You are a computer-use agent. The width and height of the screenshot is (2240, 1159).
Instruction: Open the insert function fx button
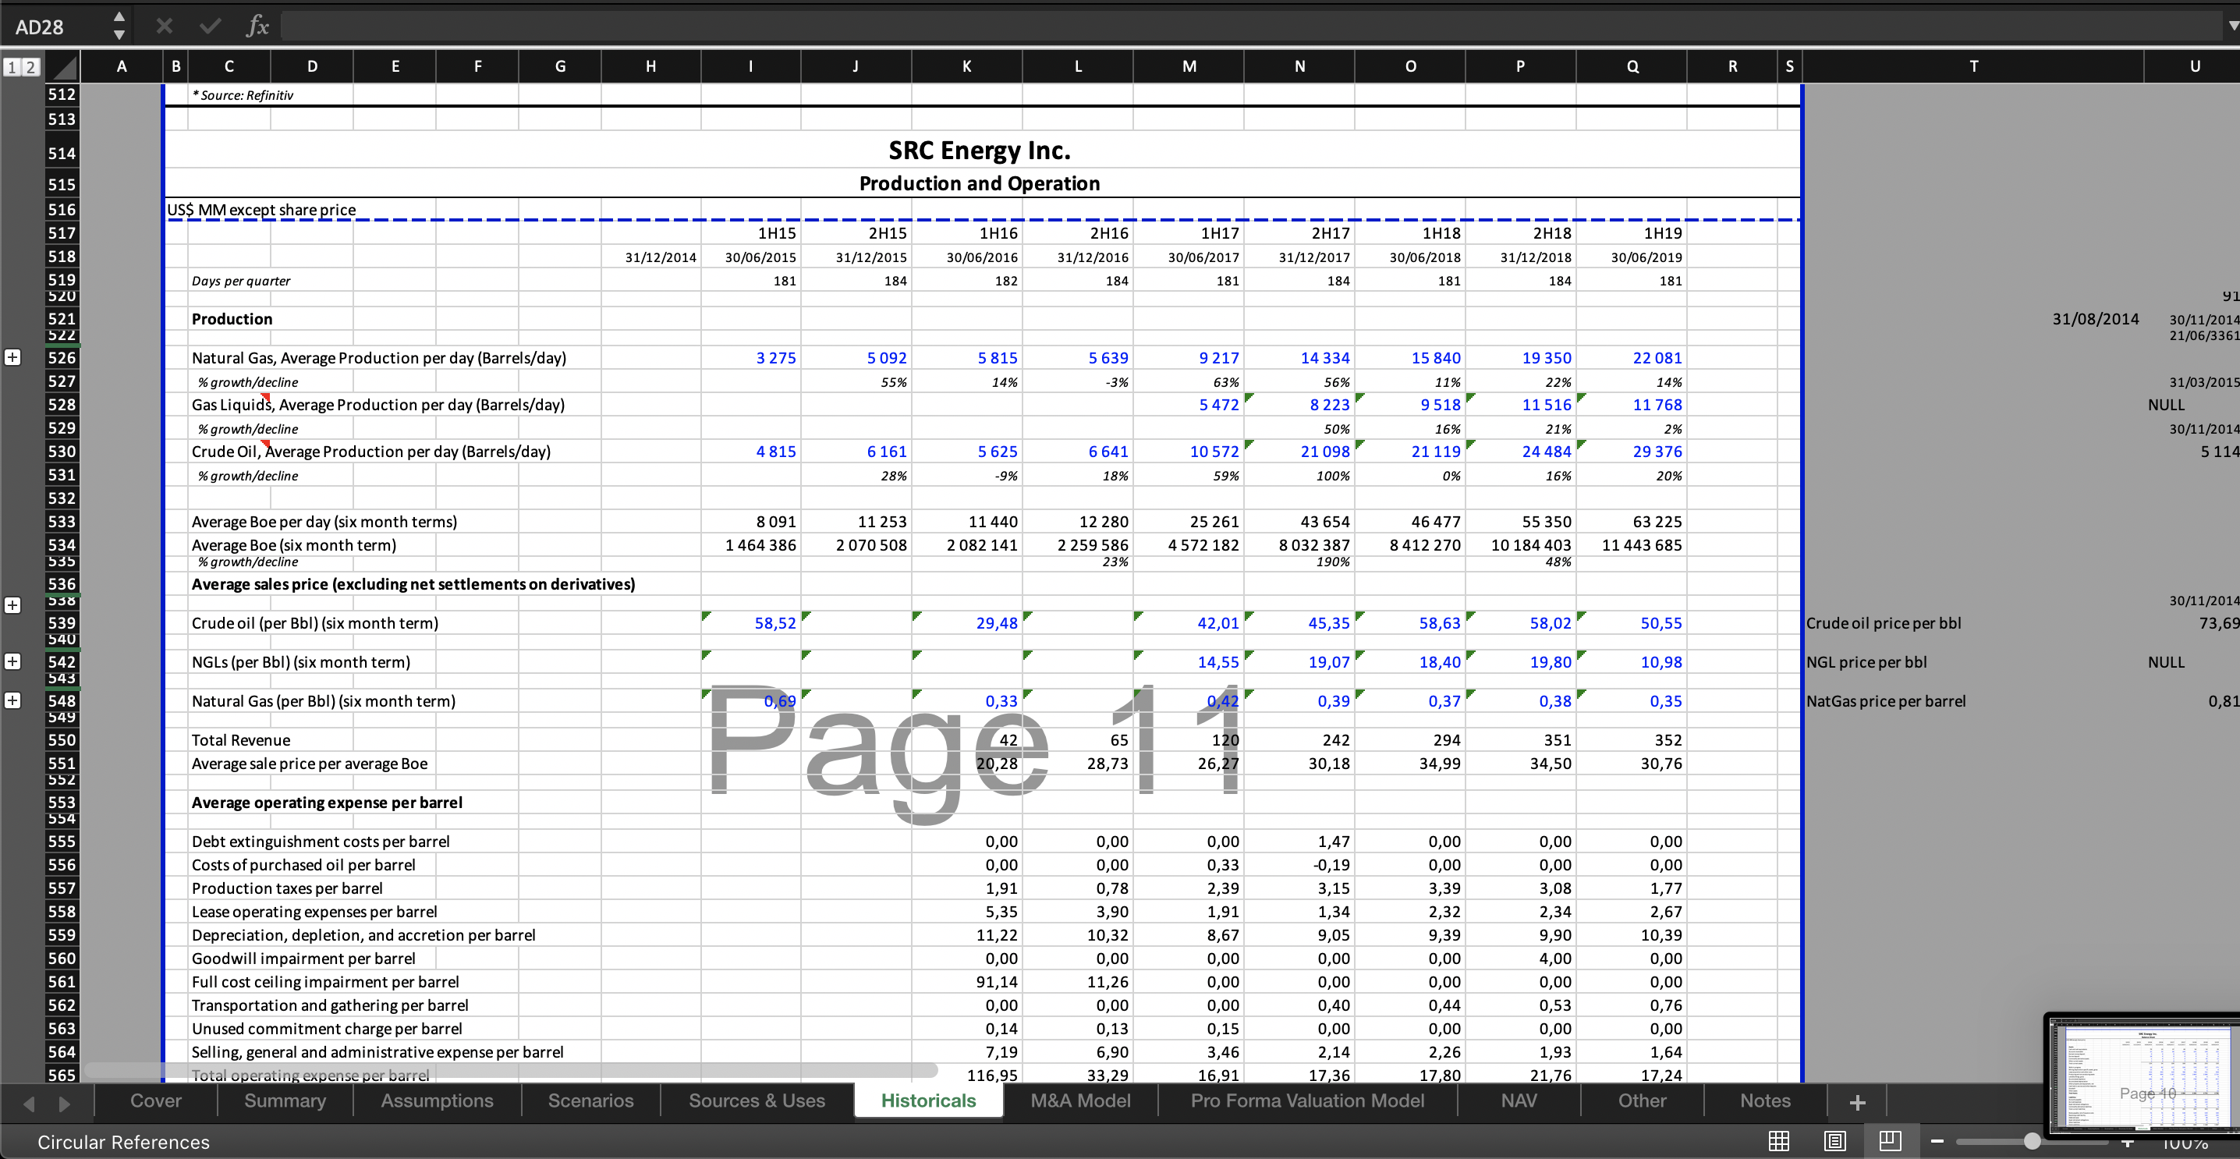257,26
